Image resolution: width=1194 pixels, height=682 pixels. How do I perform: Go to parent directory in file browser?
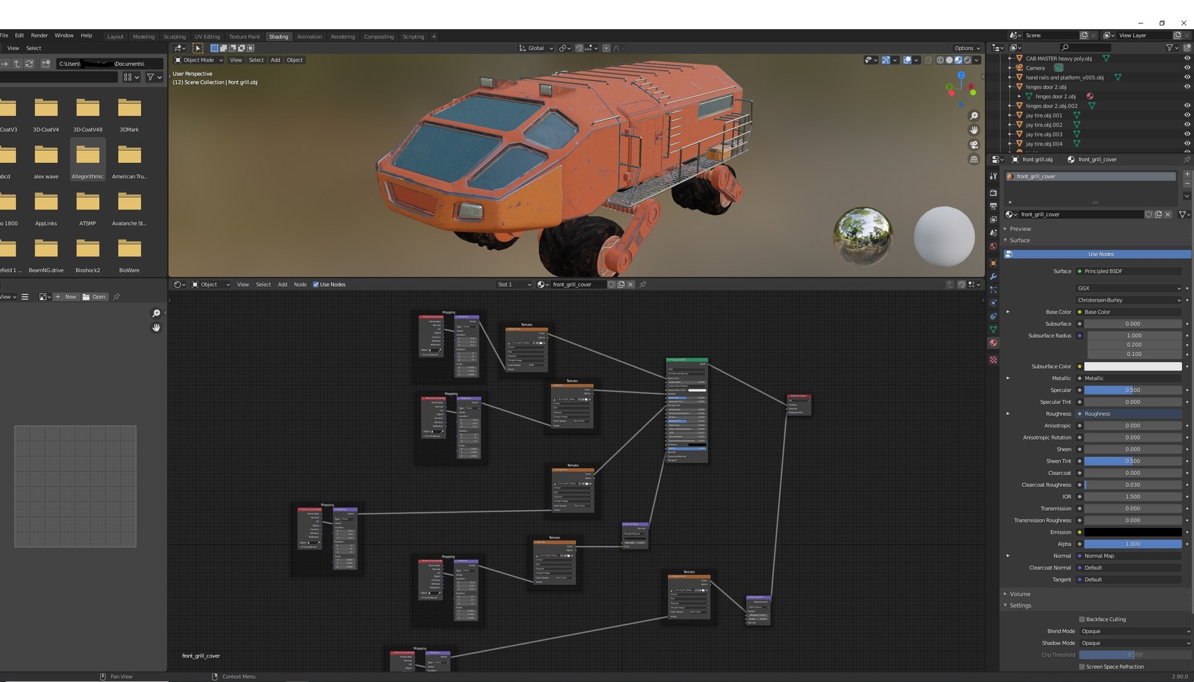point(17,64)
